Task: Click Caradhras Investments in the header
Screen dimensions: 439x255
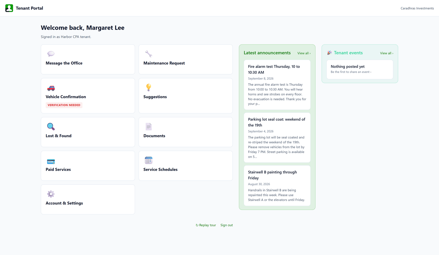Action: [417, 8]
